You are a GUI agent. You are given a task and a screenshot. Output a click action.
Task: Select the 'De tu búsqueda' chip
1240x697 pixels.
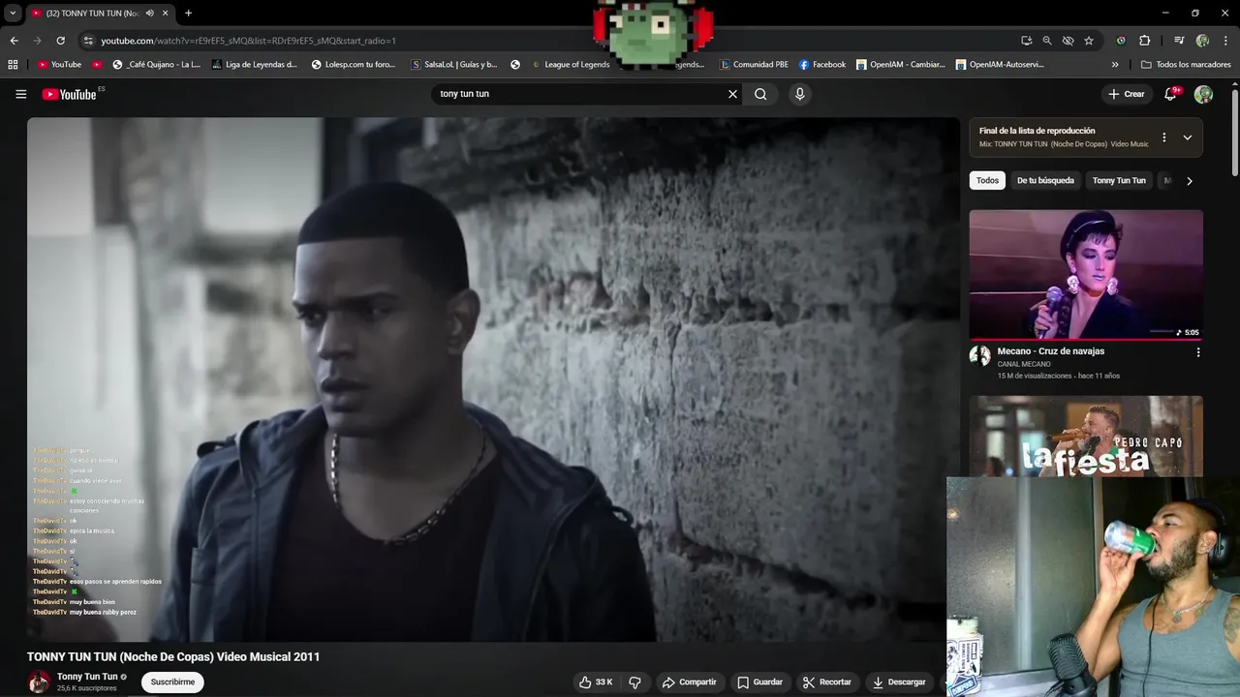tap(1045, 181)
